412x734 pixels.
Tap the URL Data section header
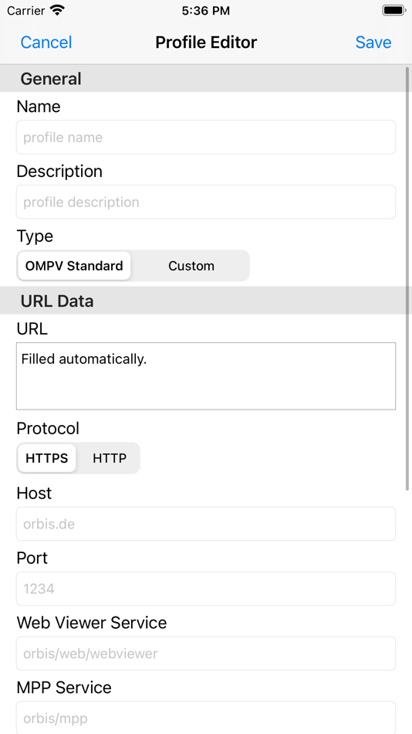coord(206,301)
